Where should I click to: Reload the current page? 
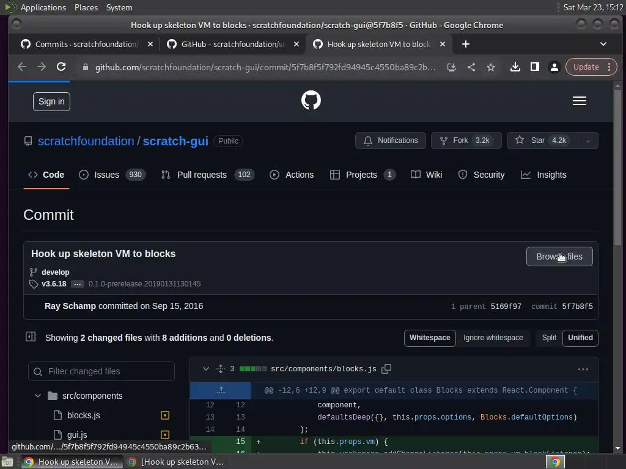tap(61, 67)
